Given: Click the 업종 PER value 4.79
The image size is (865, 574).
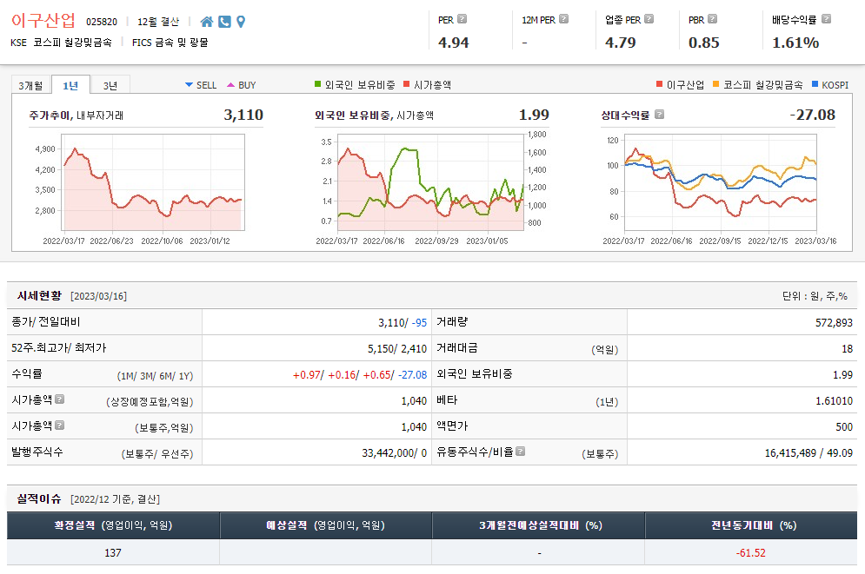Looking at the screenshot, I should (620, 43).
